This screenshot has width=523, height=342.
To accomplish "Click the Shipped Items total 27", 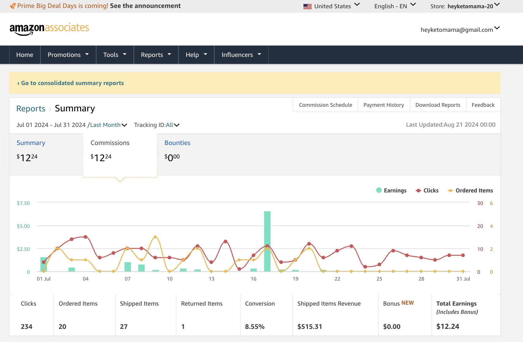I will (x=124, y=326).
